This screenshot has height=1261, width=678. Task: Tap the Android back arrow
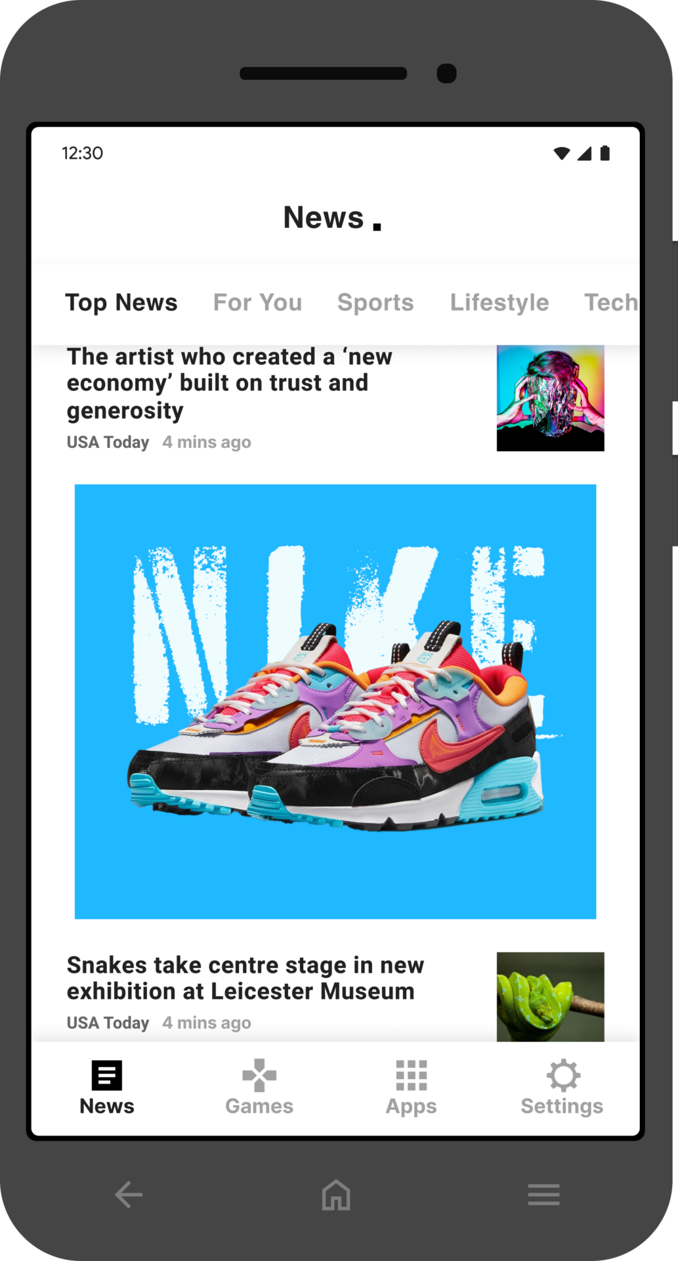(x=129, y=1195)
